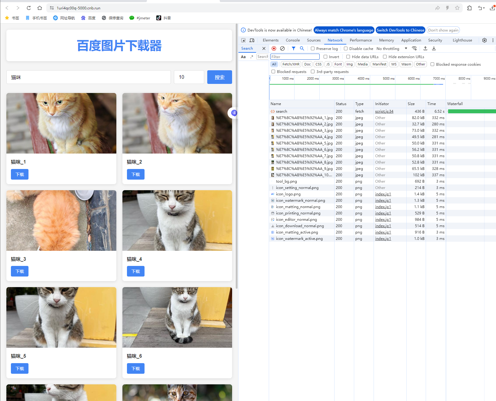
Task: Click the blue 搜索 button
Action: (x=220, y=77)
